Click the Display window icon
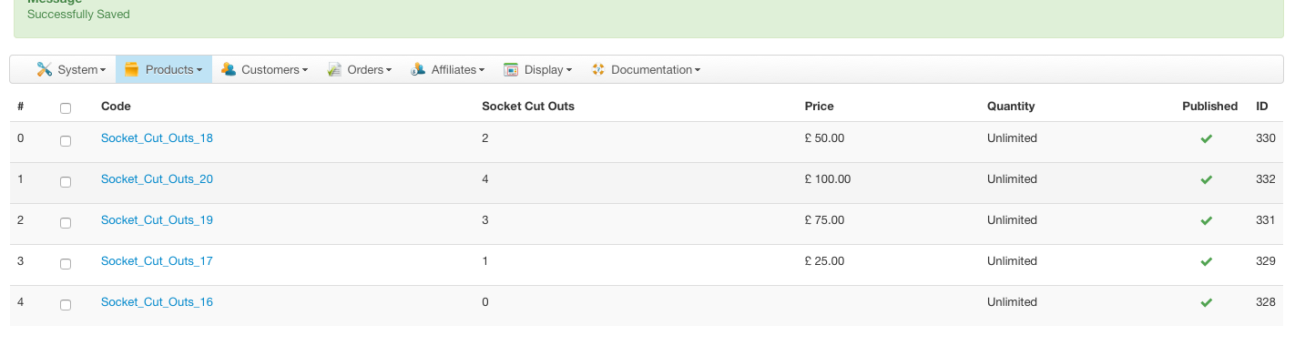Viewport: 1295px width, 346px height. [511, 69]
